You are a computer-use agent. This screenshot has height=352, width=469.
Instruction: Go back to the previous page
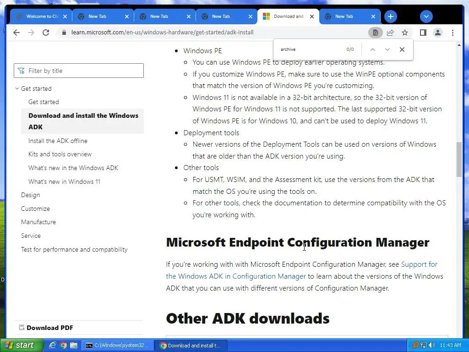coord(16,33)
